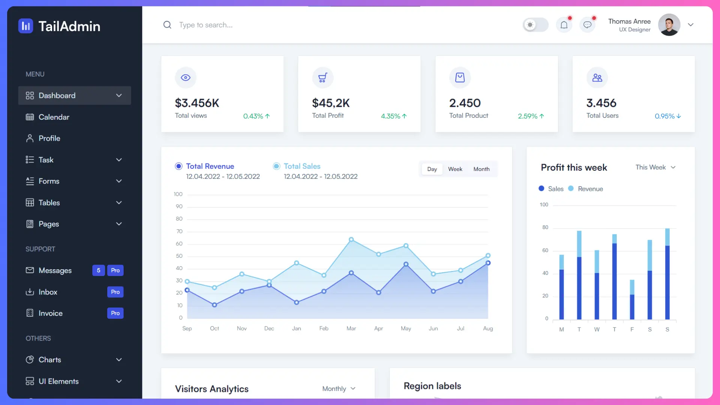Click the users icon on Total Users card
This screenshot has height=405, width=720.
coord(597,78)
